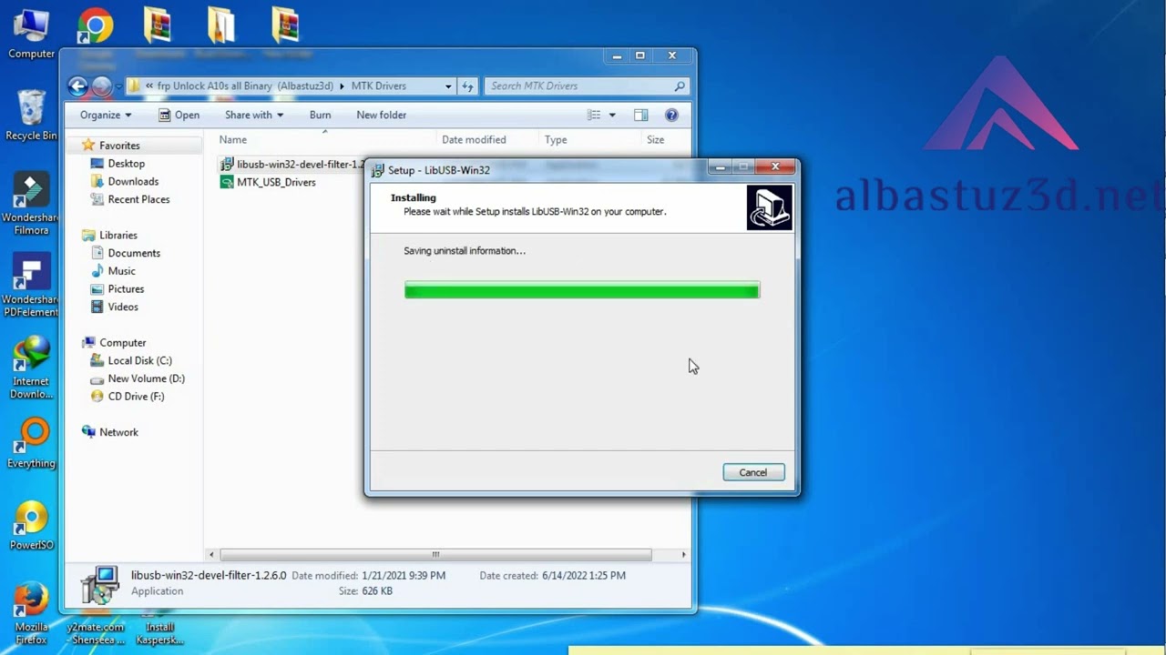Click the details pane application icon
The height and width of the screenshot is (655, 1166).
pos(98,584)
